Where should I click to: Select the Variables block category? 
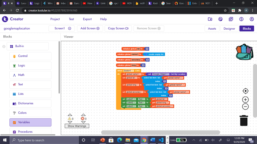pyautogui.click(x=30, y=122)
